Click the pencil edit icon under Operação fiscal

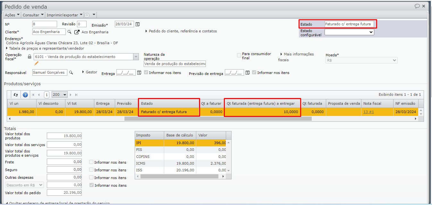36,63
